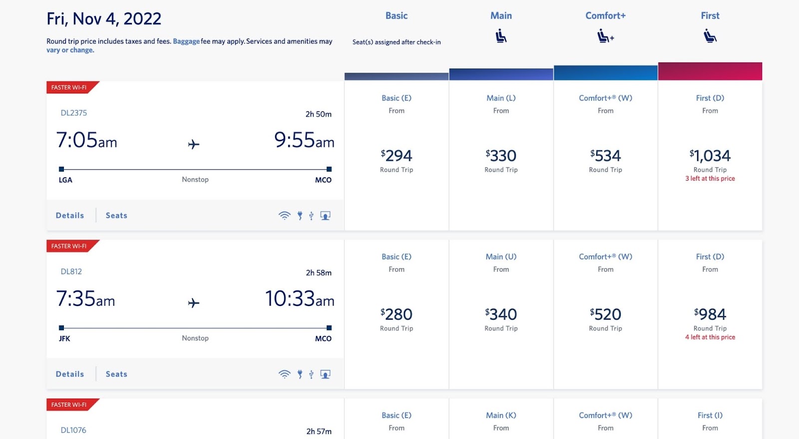The image size is (799, 439).
Task: Click '3 left at this price' notice
Action: 710,178
